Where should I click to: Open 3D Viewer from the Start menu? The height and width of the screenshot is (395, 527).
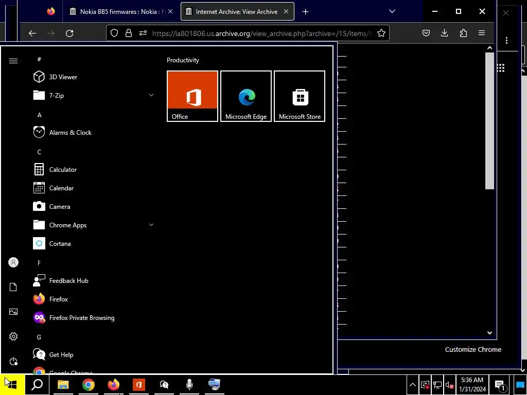point(94,77)
